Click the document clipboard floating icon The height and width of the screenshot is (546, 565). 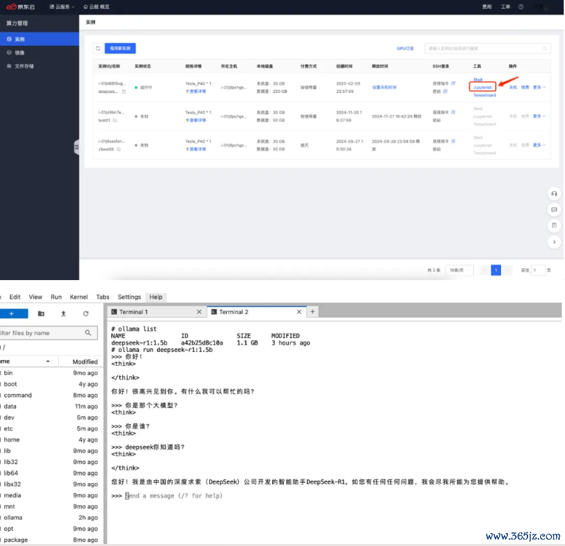click(x=554, y=225)
